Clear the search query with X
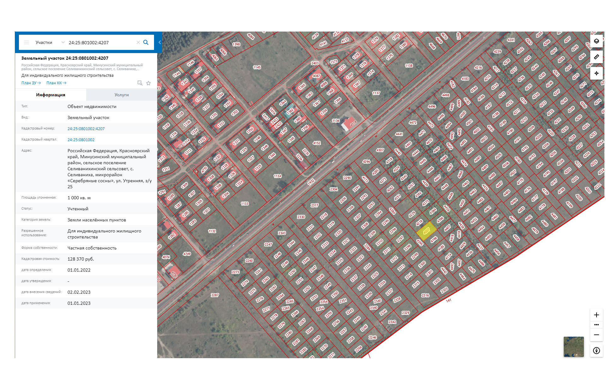The height and width of the screenshot is (379, 606). pos(138,42)
